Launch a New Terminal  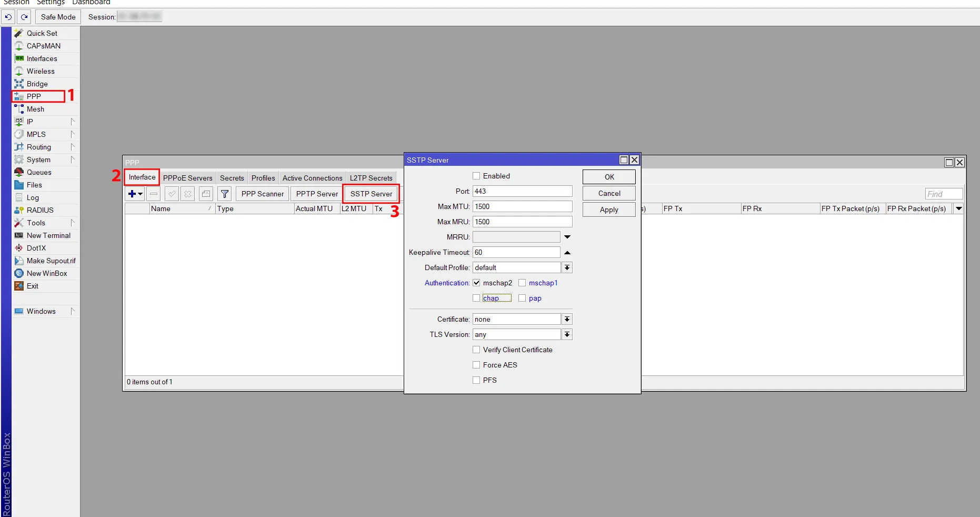pyautogui.click(x=47, y=235)
